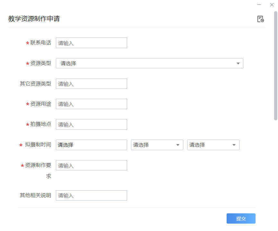The image size is (278, 231).
Task: Open the 拟摄制时间 date picker field
Action: tap(91, 145)
